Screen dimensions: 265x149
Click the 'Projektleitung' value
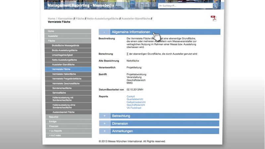tap(134, 68)
